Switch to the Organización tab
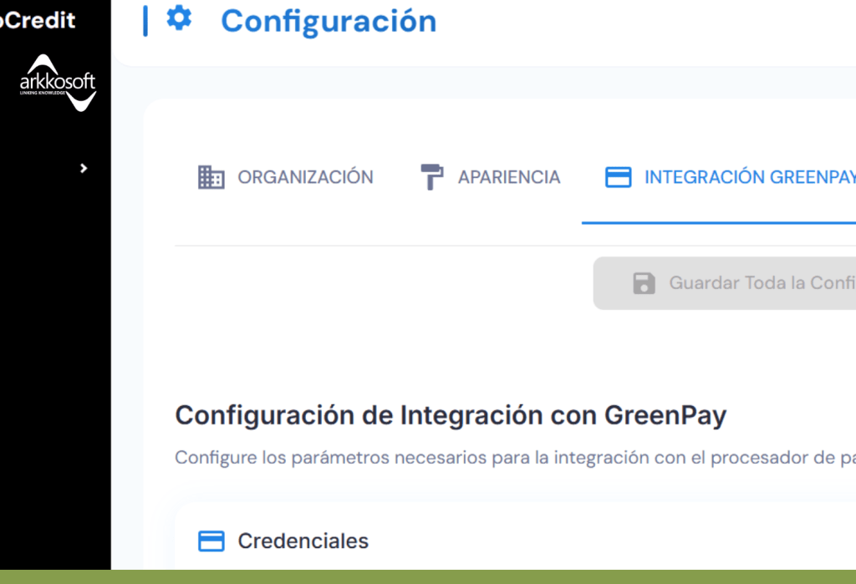 (284, 176)
